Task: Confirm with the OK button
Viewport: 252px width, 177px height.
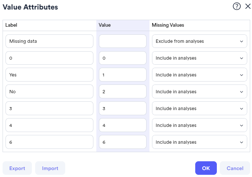Action: (x=206, y=168)
